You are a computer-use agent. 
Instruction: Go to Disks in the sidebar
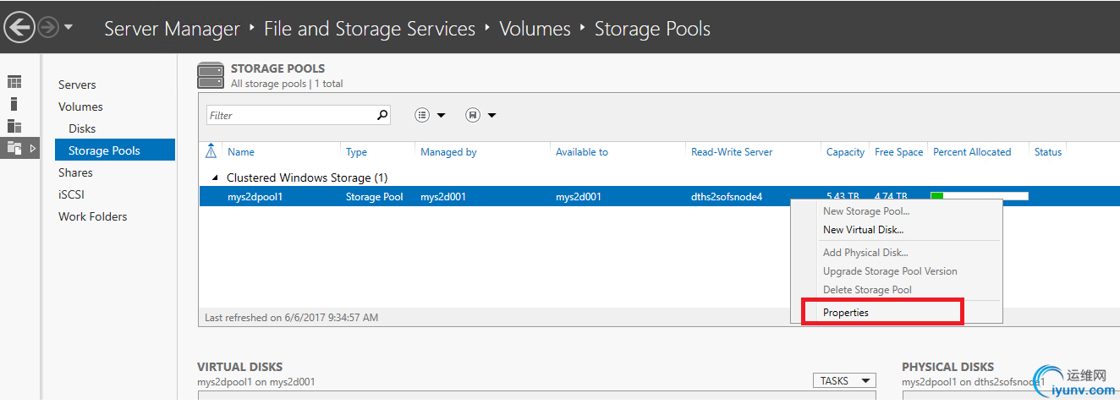pyautogui.click(x=82, y=128)
